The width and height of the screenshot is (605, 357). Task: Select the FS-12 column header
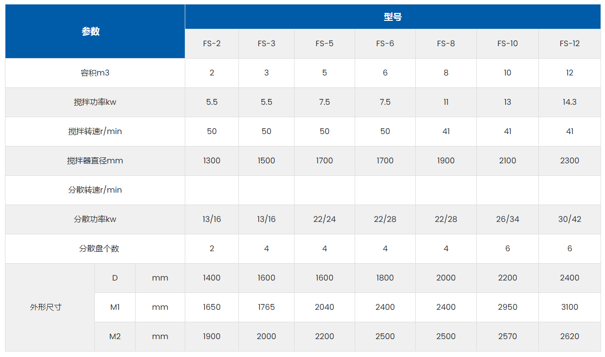tap(569, 44)
